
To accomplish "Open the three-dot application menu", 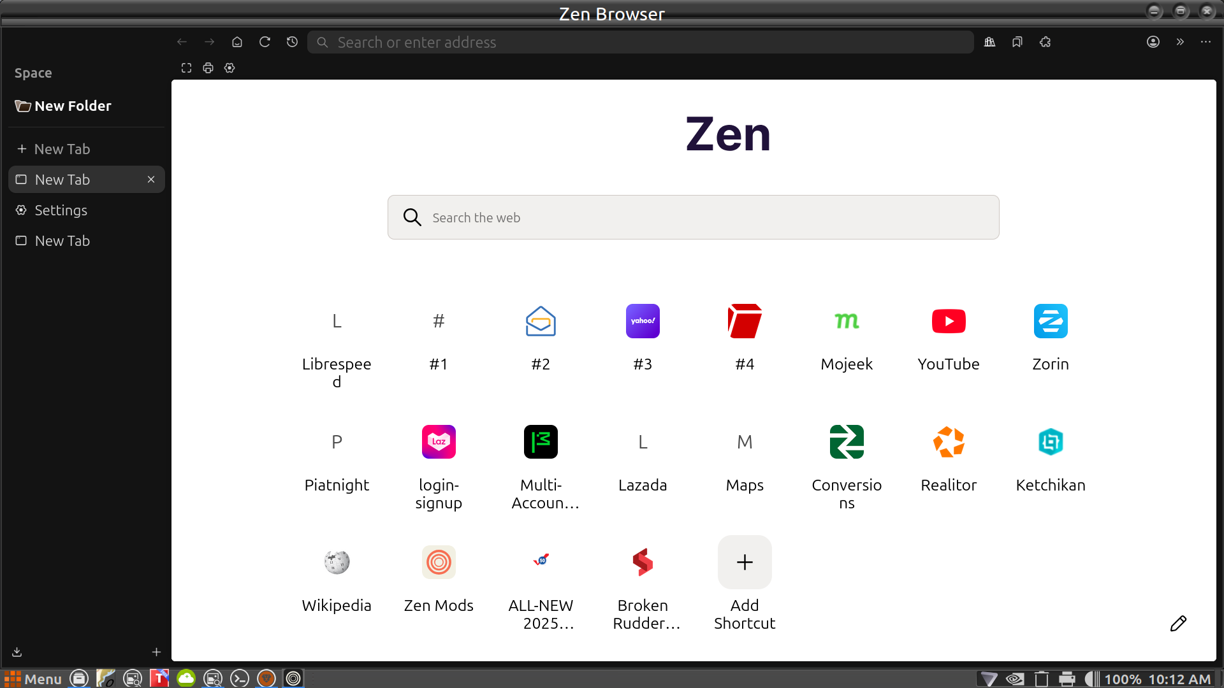I will tap(1206, 42).
